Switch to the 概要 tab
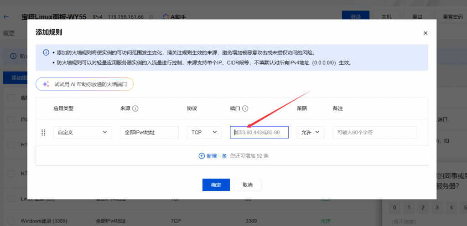This screenshot has width=467, height=226. click(x=9, y=33)
